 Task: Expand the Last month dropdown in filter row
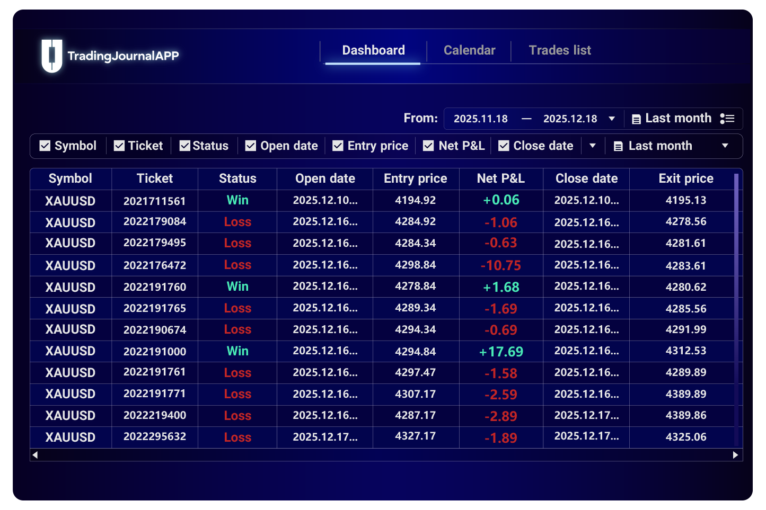725,146
